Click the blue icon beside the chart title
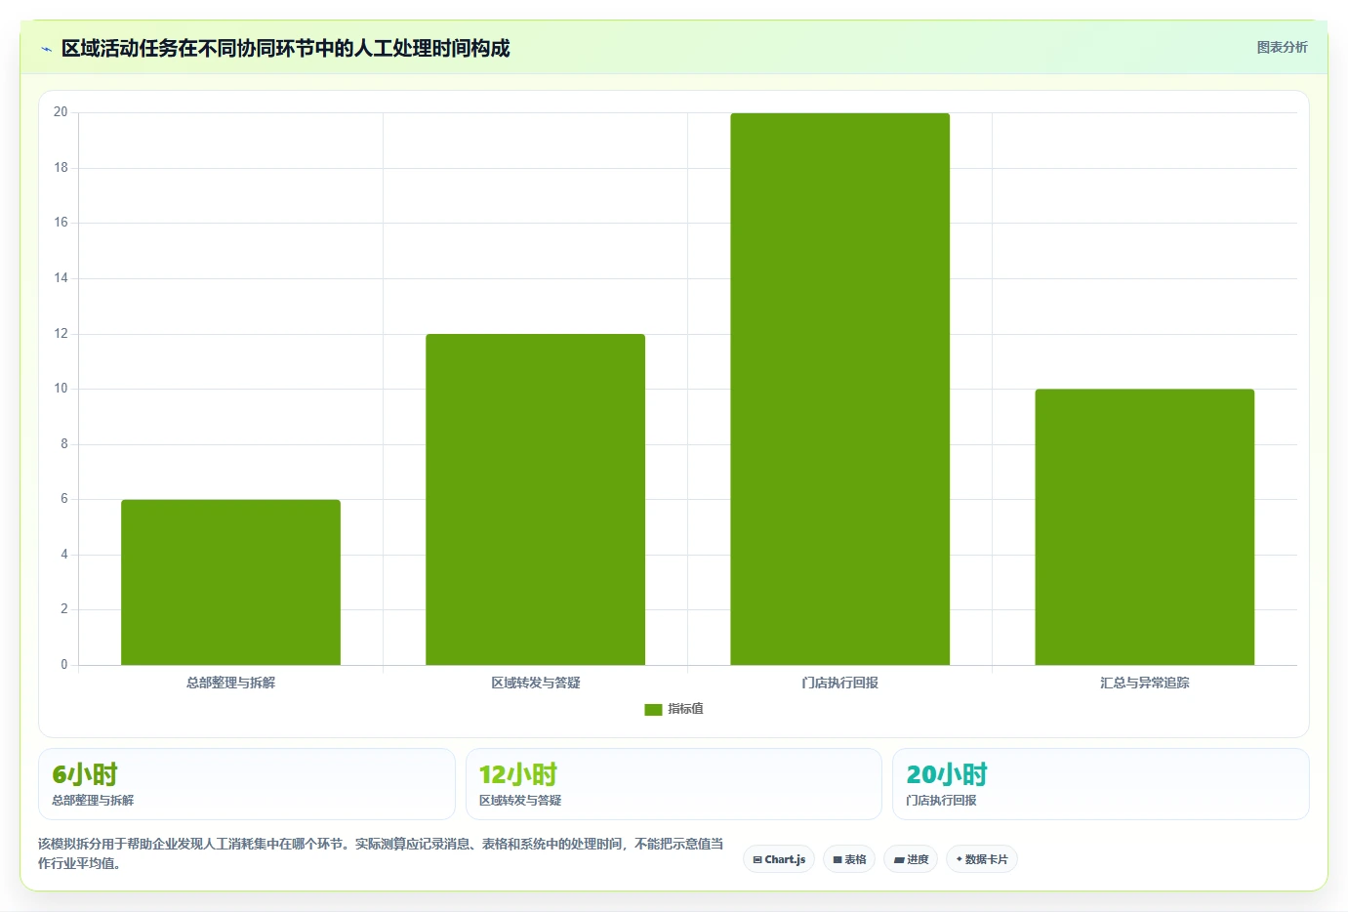Screen dimensions: 1348x912 (46, 49)
